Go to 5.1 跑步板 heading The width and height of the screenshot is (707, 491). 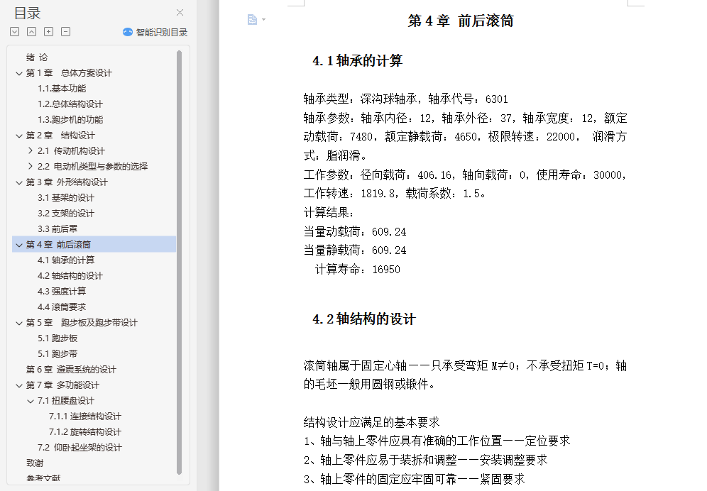57,338
